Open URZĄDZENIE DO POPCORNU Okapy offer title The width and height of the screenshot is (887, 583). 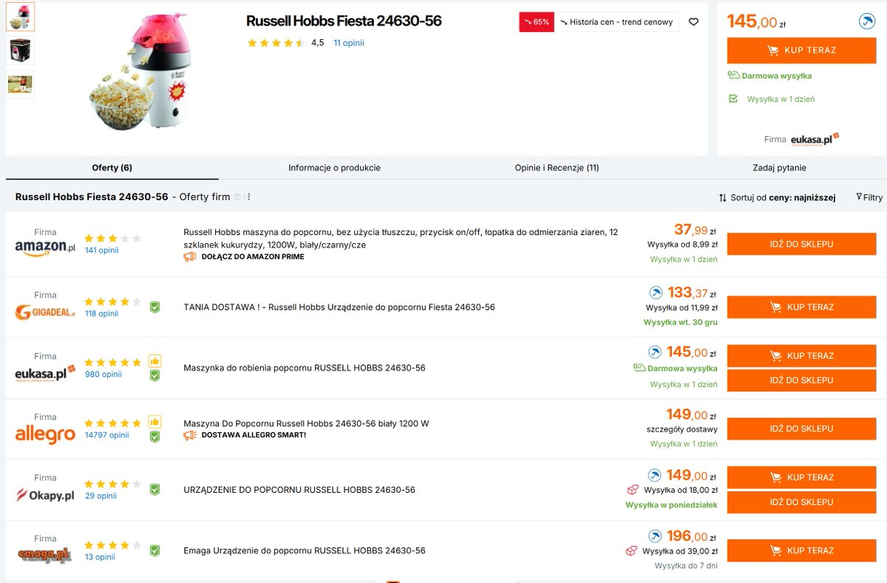click(299, 490)
